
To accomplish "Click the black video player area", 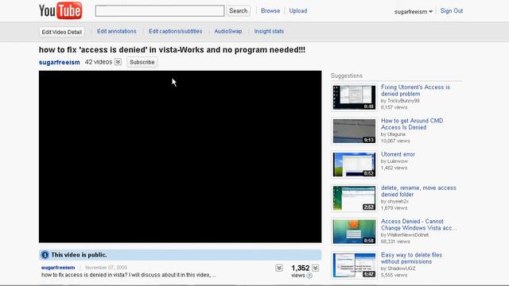I will click(x=181, y=157).
